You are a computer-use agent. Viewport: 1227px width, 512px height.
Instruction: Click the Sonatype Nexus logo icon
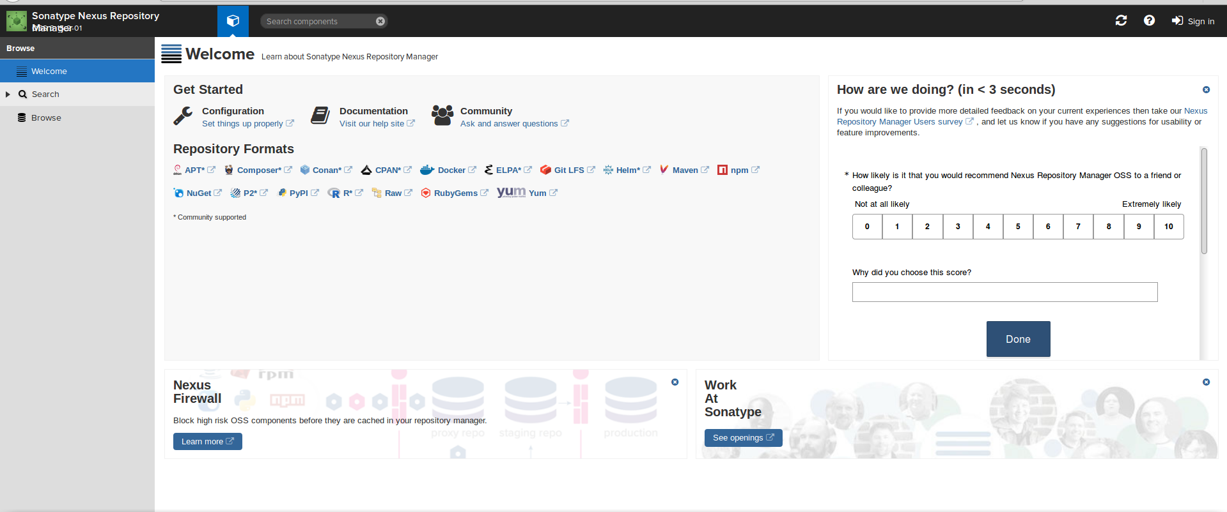tap(17, 21)
